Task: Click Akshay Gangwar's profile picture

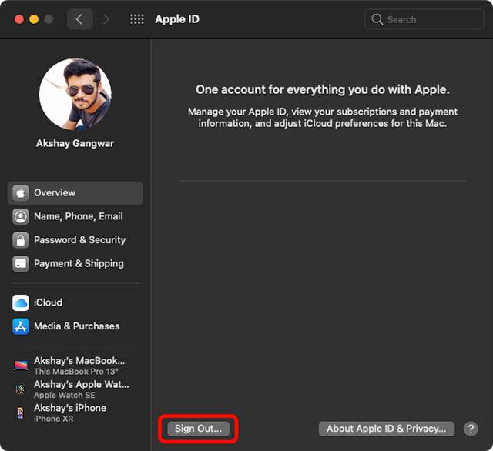Action: pos(75,94)
